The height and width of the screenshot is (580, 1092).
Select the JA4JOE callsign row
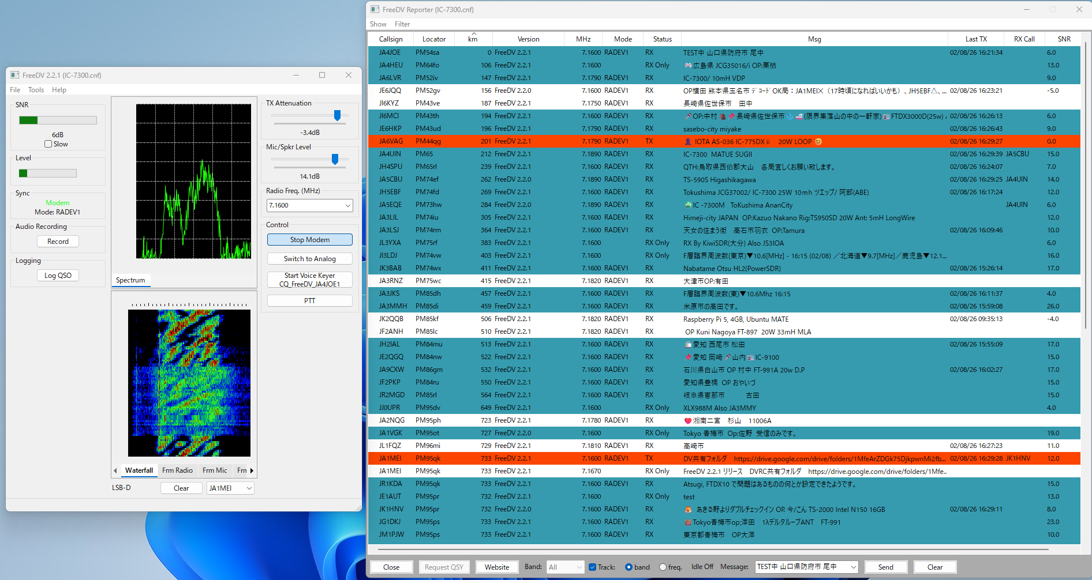click(724, 52)
